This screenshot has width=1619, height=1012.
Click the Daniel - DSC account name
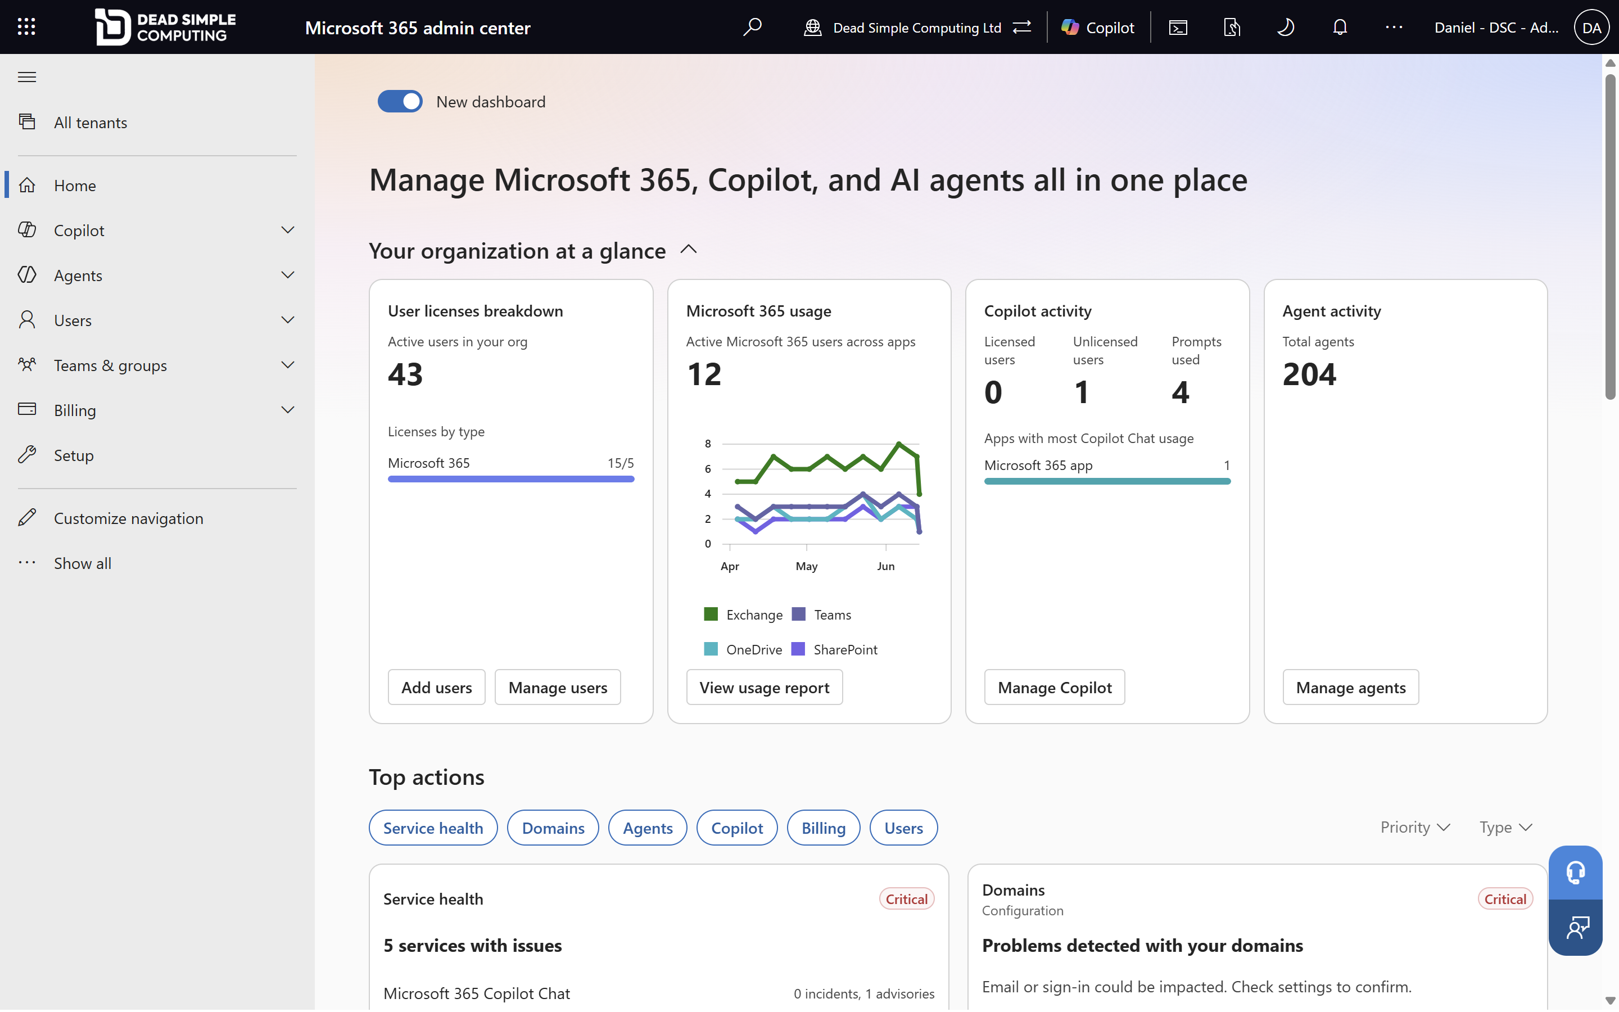pyautogui.click(x=1496, y=28)
